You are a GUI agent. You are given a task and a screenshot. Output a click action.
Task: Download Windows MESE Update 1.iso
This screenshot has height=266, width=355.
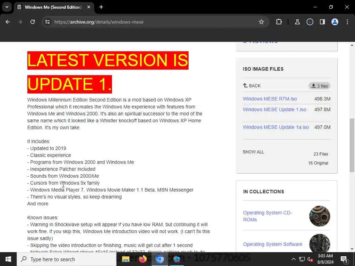coord(275,109)
